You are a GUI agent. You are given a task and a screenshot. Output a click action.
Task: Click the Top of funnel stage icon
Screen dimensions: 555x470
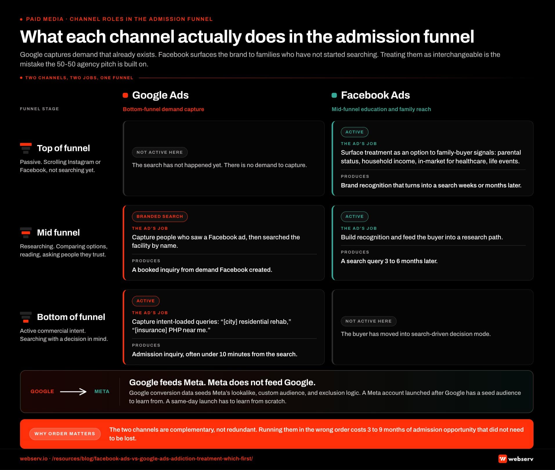(26, 148)
